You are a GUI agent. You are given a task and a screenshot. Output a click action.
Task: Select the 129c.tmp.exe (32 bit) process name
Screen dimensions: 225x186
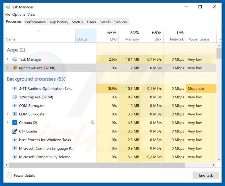[36, 97]
